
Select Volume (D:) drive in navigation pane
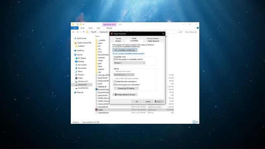coord(82,84)
